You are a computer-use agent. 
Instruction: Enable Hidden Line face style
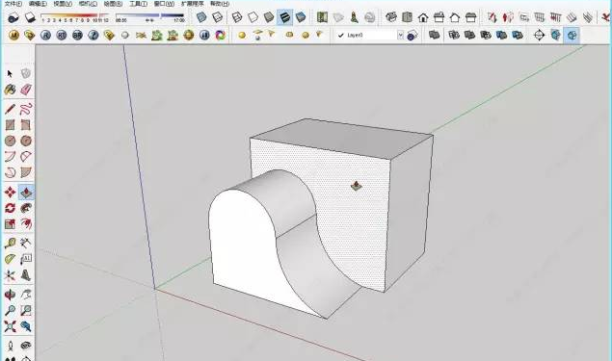pos(253,17)
